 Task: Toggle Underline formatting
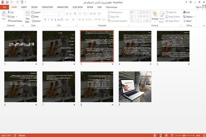click(x=52, y=20)
